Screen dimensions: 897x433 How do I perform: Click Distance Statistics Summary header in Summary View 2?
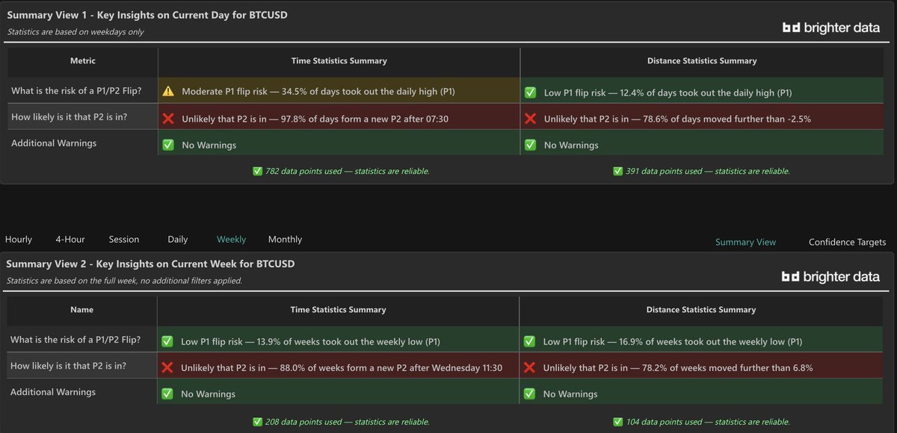[701, 309]
